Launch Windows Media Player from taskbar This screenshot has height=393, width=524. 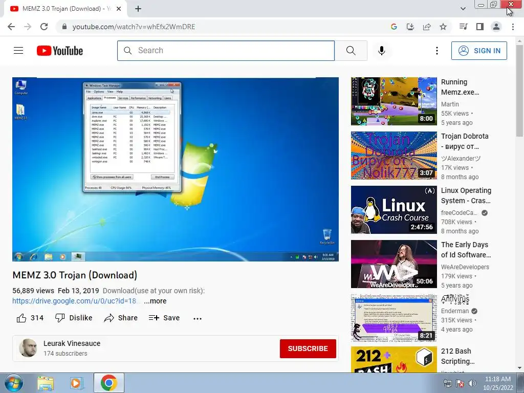pos(76,383)
